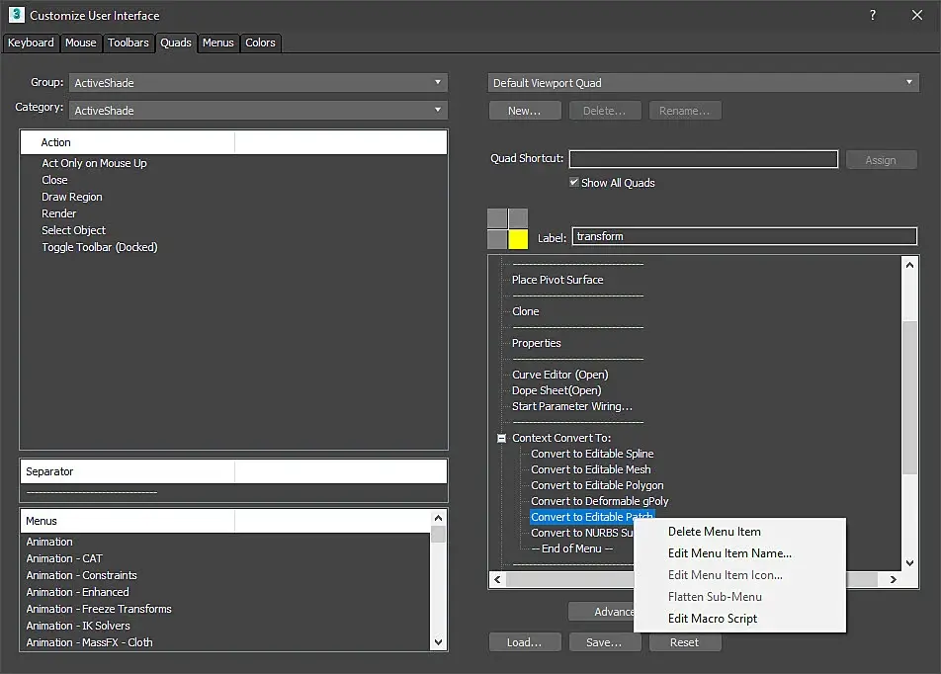Select Draw Region in the Action list
941x674 pixels.
72,197
